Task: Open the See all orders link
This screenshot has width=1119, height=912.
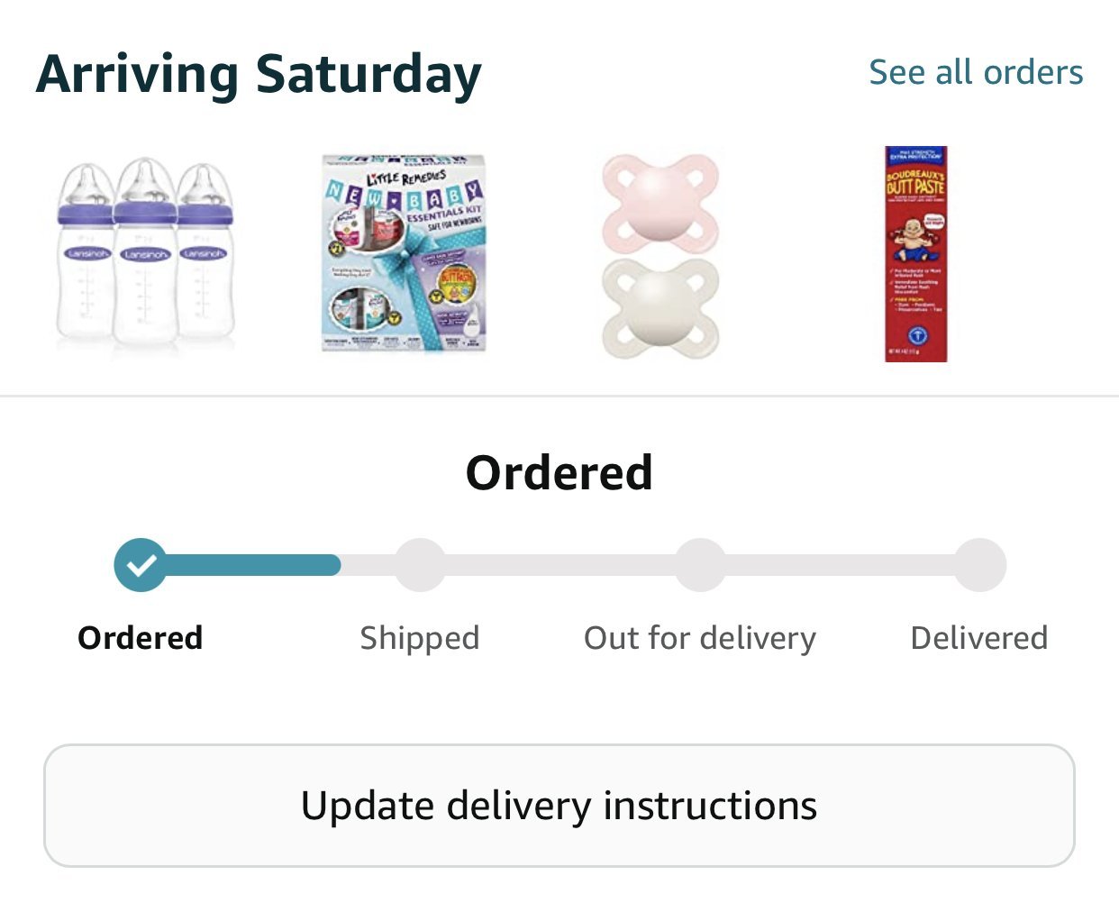Action: pyautogui.click(x=976, y=72)
